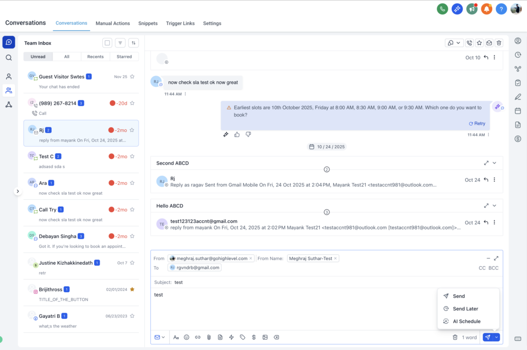
Task: Click the orange notifications bell icon
Action: [487, 9]
